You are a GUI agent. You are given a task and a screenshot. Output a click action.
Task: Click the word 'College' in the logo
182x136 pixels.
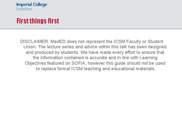tap(40, 5)
